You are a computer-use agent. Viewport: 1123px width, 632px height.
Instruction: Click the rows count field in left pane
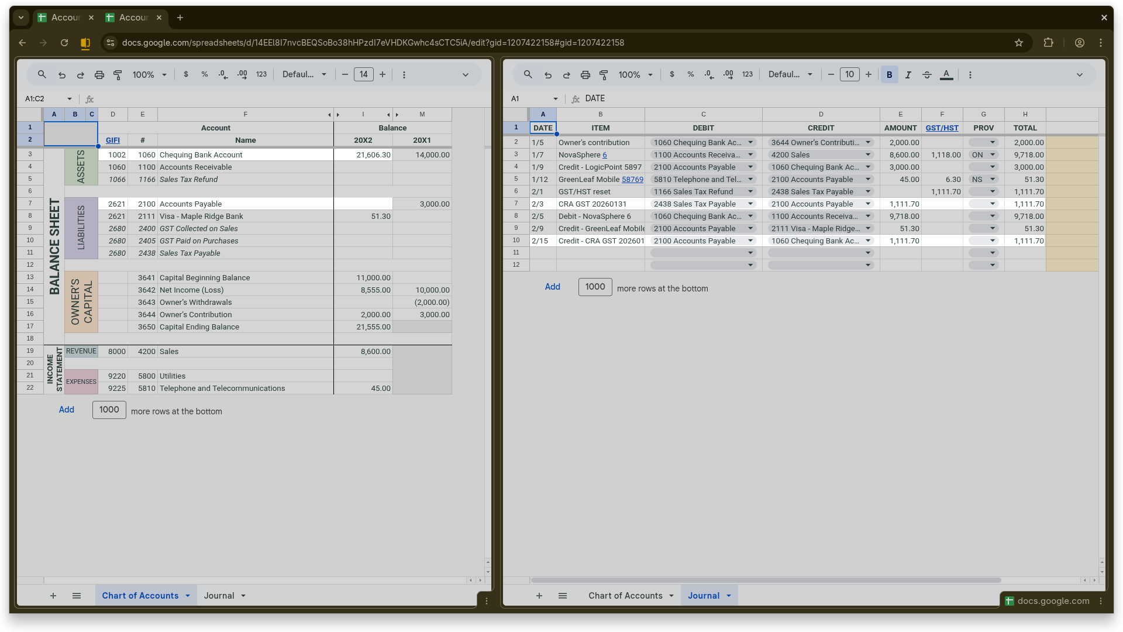[x=109, y=410]
